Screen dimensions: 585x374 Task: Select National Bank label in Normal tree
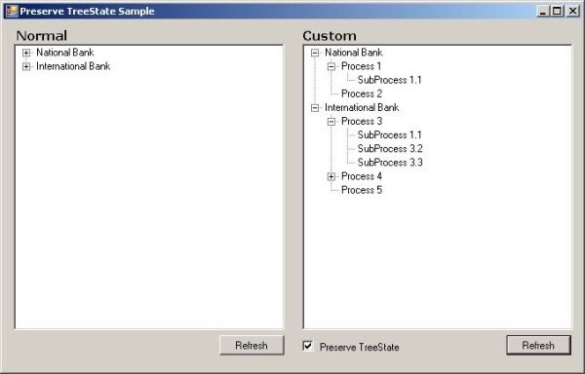click(x=65, y=53)
